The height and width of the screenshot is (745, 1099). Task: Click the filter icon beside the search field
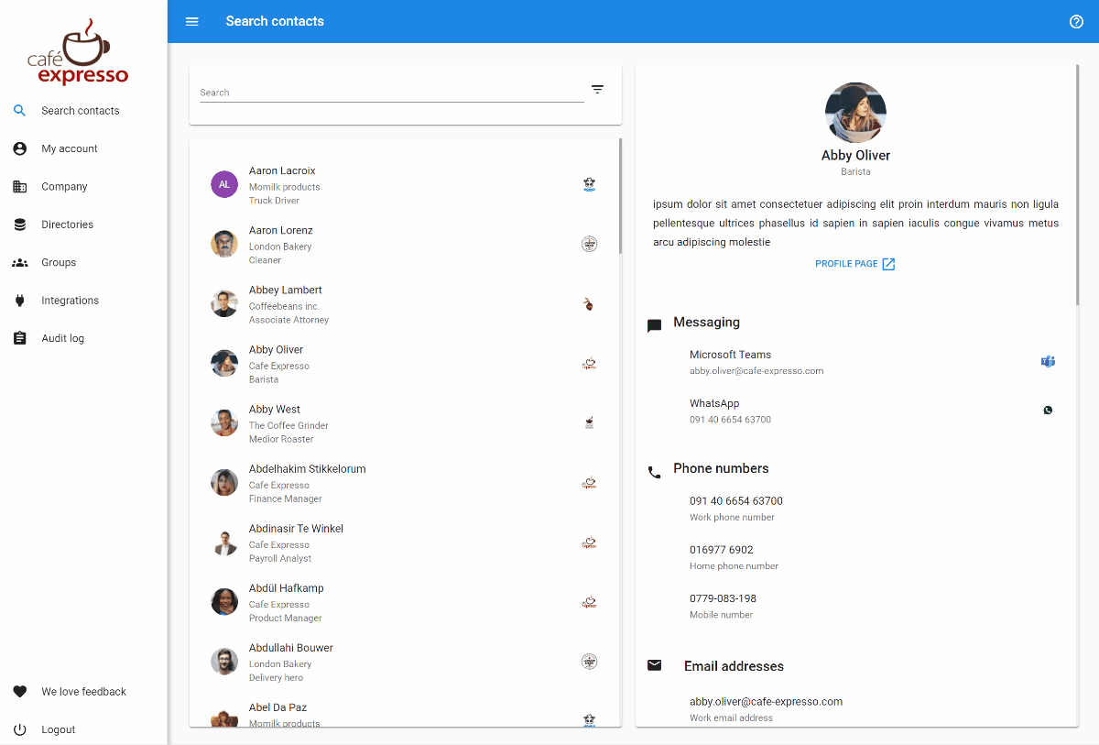click(597, 89)
